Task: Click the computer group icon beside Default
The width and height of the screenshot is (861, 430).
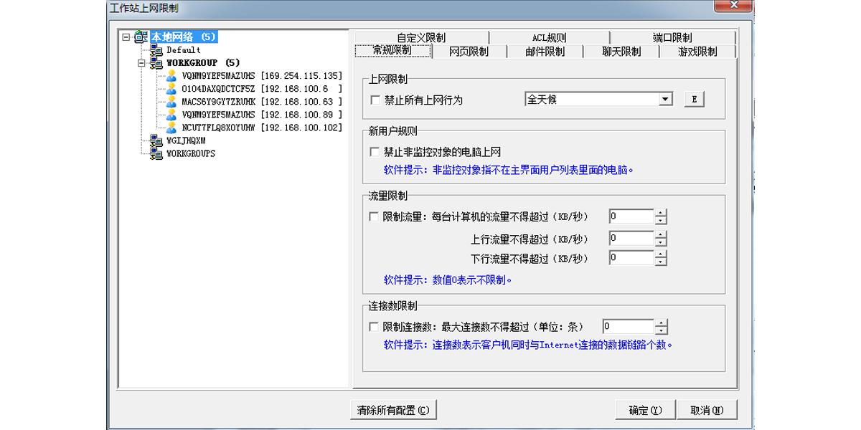Action: [x=154, y=50]
